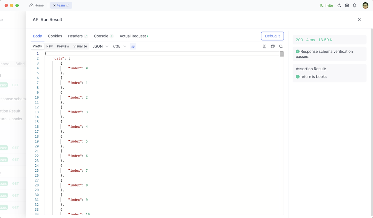Copy response body icon
The image size is (373, 218).
coord(273,46)
